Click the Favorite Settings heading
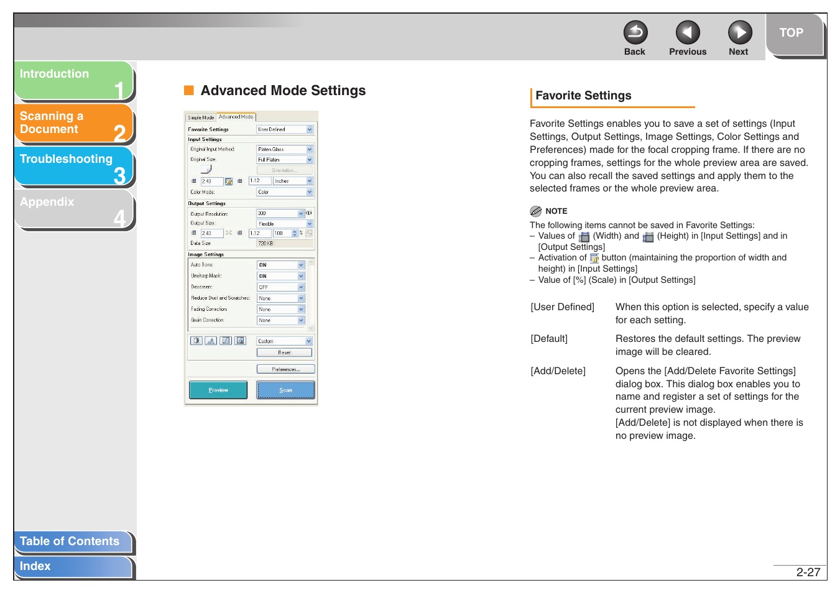The width and height of the screenshot is (840, 593). (x=583, y=96)
